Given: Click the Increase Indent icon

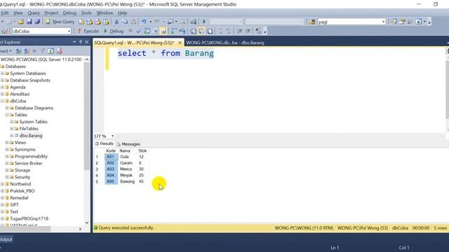Looking at the screenshot, I should [x=248, y=31].
